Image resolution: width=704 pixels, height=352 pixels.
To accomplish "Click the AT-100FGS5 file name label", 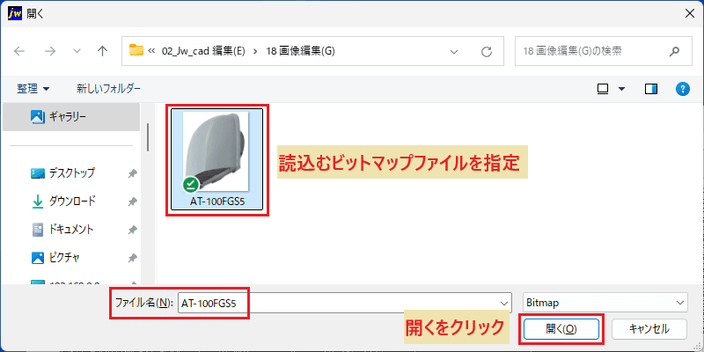I will pyautogui.click(x=217, y=202).
